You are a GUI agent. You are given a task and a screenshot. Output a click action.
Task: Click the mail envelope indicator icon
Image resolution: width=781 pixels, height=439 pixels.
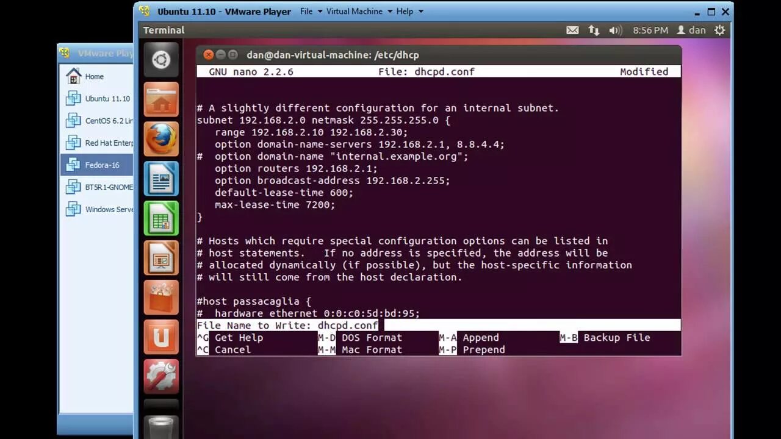572,30
